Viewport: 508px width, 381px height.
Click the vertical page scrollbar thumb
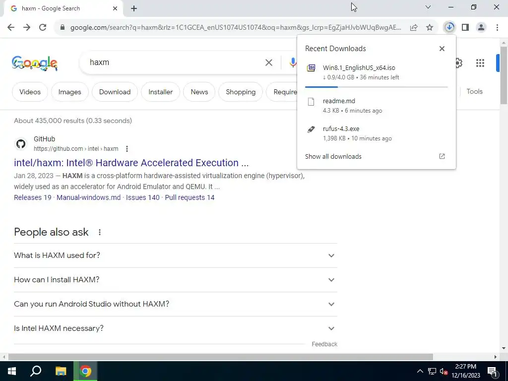point(504,75)
